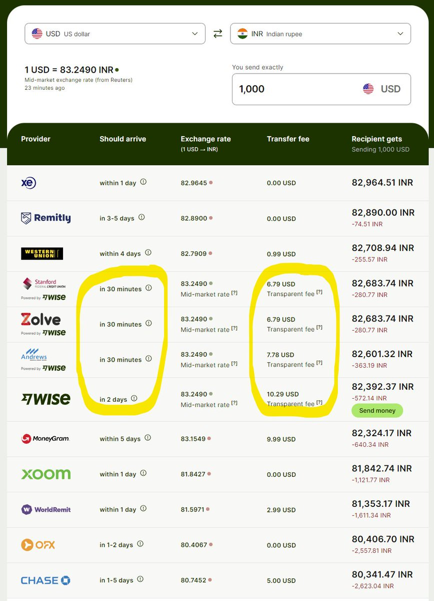434x601 pixels.
Task: Open the Mid-market rate help icon in the Zolve row
Action: click(x=234, y=329)
